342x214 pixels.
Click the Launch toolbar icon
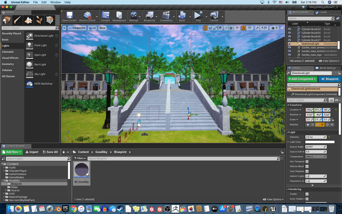(214, 16)
